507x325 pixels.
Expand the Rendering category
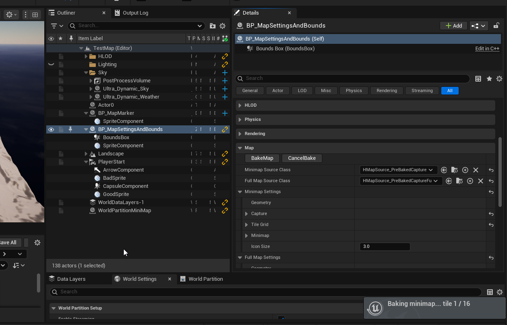click(240, 134)
